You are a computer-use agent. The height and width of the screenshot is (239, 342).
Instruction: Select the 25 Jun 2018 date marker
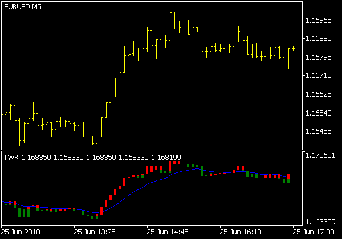tap(21, 232)
